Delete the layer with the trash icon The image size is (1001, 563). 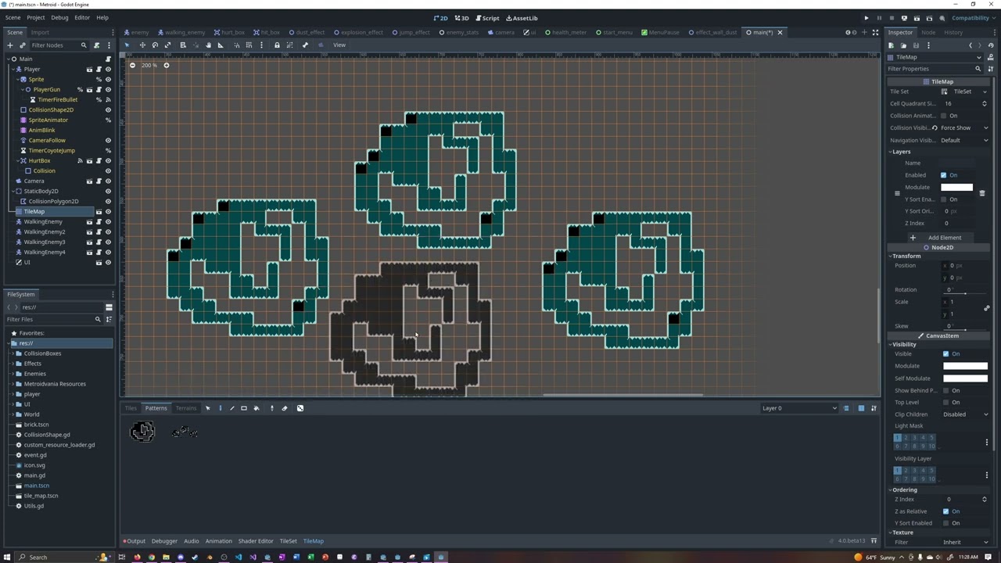point(982,193)
